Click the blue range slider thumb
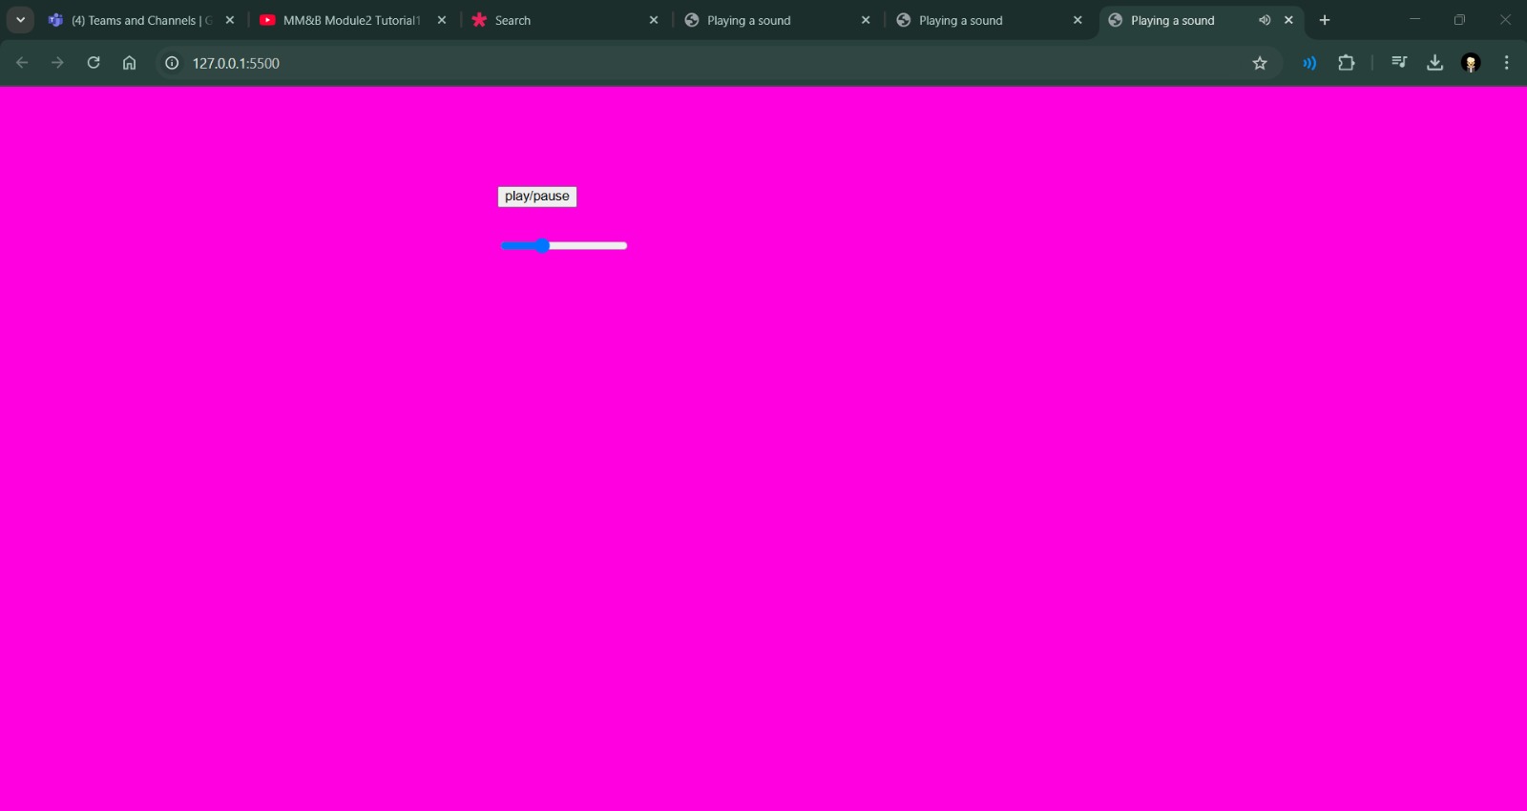The height and width of the screenshot is (811, 1527). (542, 246)
